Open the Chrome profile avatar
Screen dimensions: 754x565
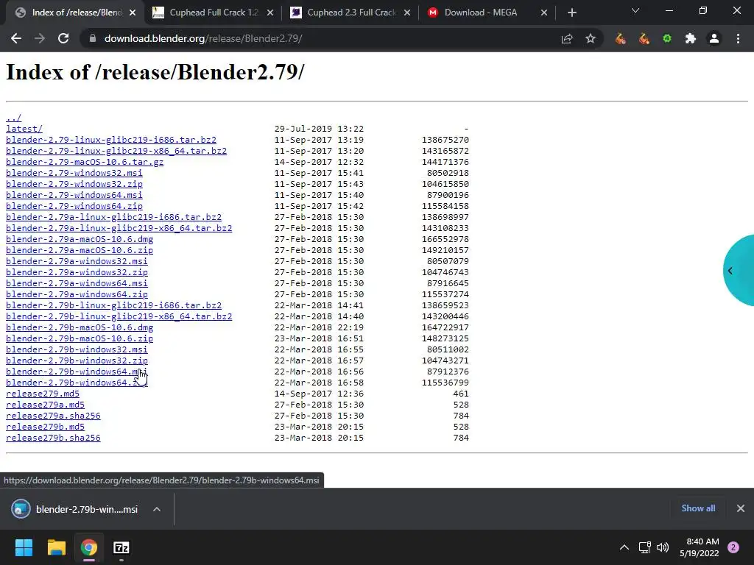coord(714,38)
